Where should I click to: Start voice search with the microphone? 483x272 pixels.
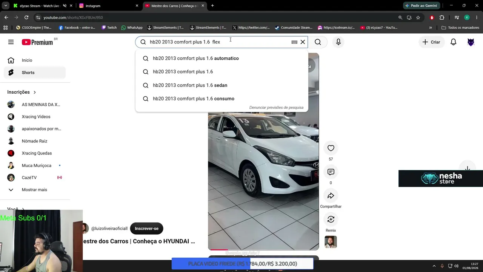tap(338, 42)
